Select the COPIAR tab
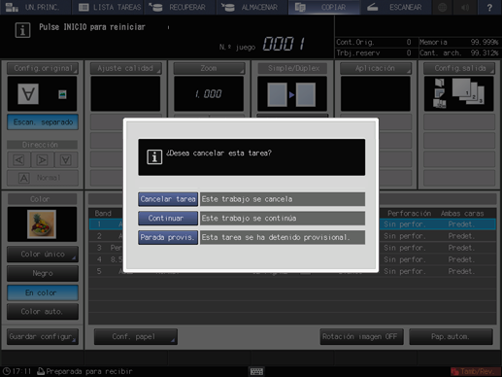The image size is (502, 377). (x=324, y=7)
